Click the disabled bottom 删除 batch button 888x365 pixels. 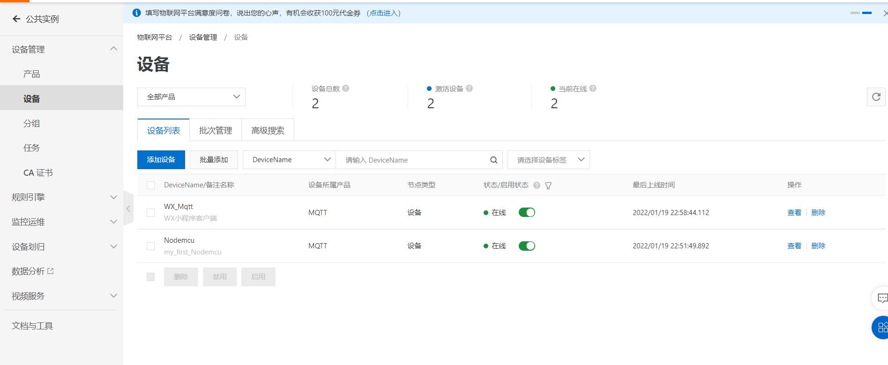coord(181,277)
